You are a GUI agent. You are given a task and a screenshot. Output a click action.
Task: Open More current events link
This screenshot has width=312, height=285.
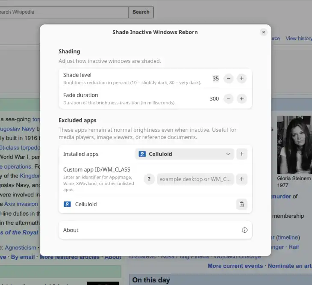235,266
